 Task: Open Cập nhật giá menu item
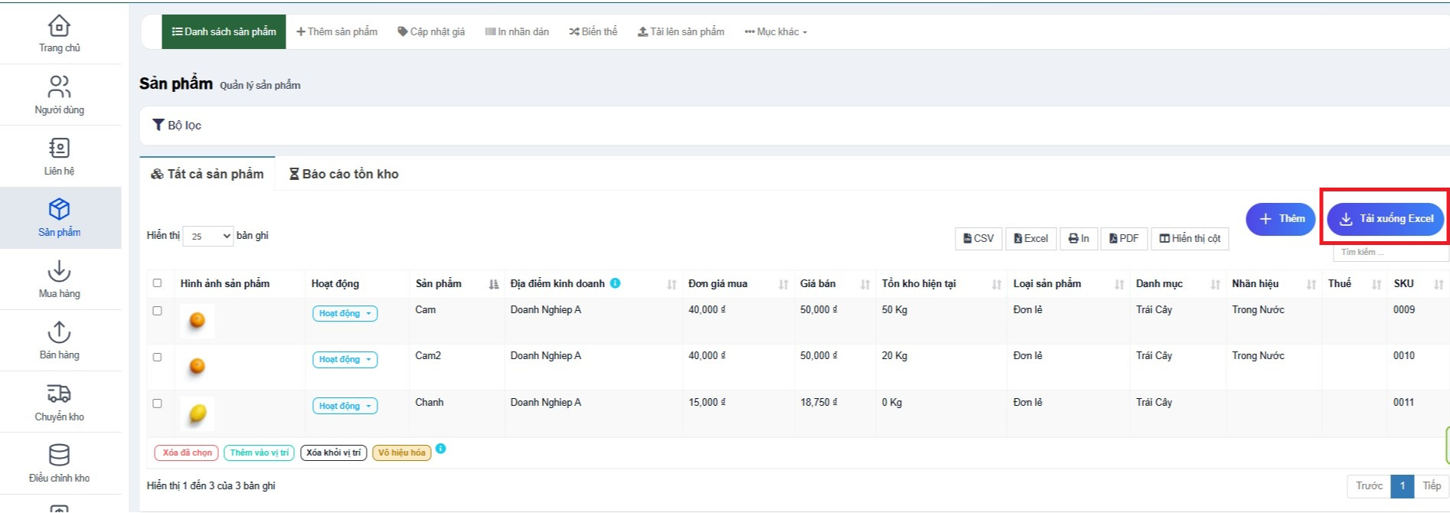tap(431, 31)
